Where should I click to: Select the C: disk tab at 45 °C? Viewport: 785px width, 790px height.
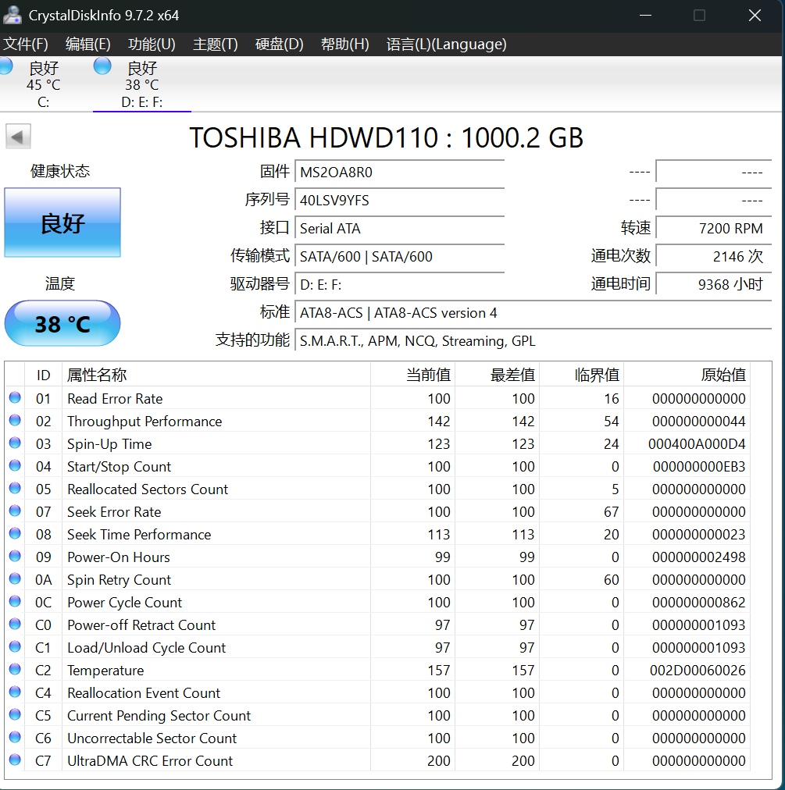point(42,84)
